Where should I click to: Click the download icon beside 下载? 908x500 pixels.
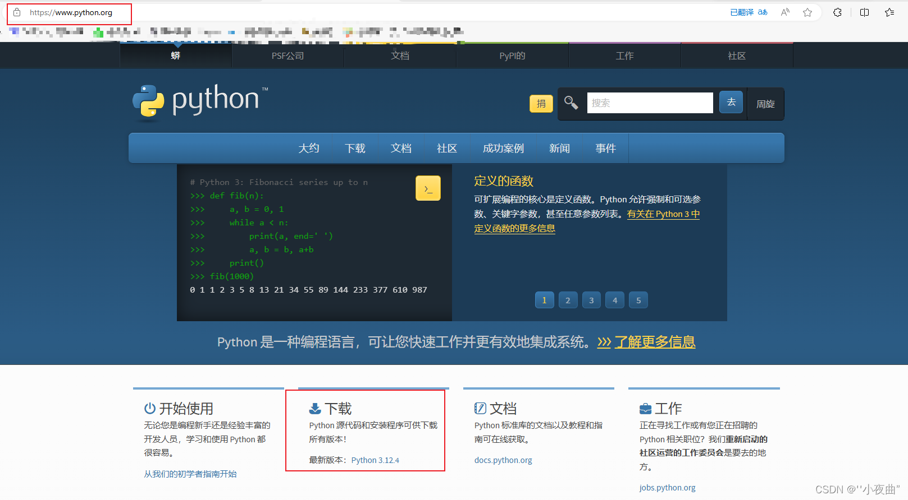pos(315,408)
